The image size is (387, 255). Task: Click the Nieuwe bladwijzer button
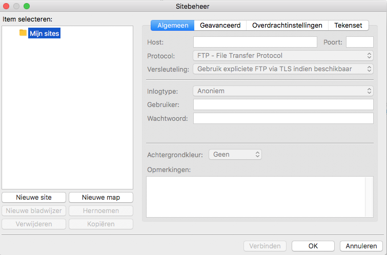[34, 211]
